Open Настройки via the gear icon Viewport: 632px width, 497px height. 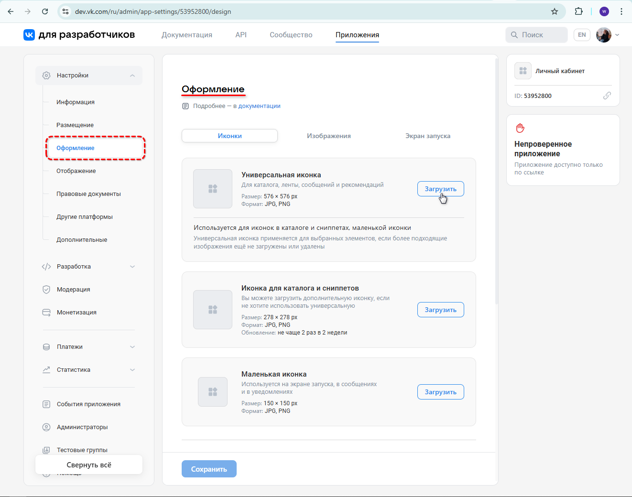pos(46,75)
